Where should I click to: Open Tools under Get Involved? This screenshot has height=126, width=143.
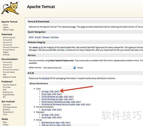click(x=5, y=115)
